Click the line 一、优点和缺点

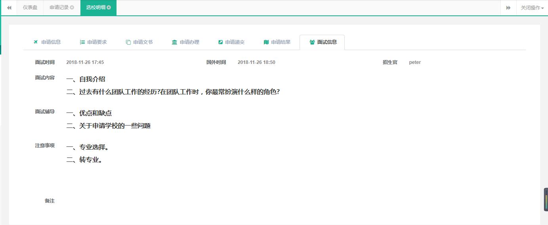[x=89, y=113]
